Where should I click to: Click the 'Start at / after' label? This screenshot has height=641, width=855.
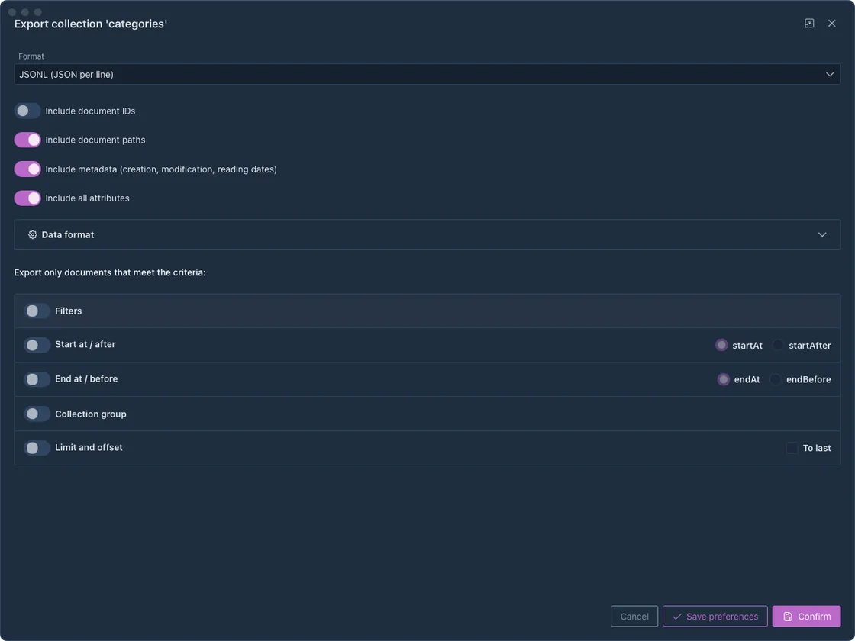coord(85,344)
